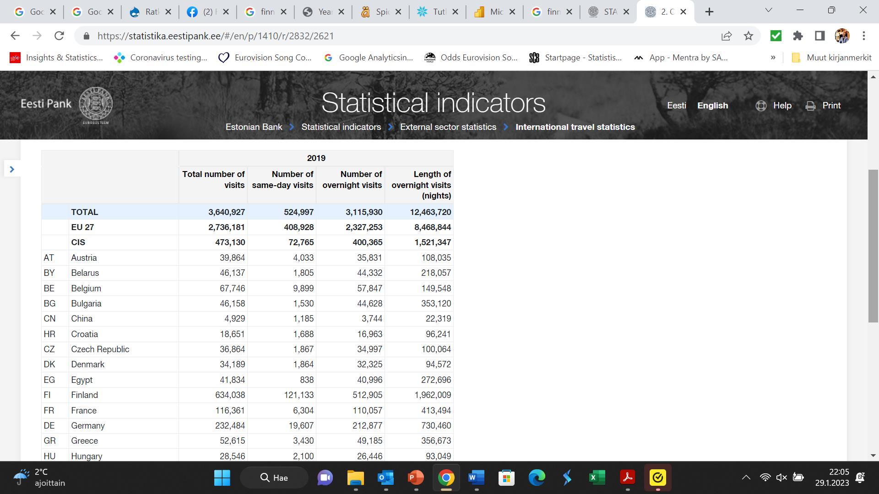The image size is (879, 494).
Task: Open the tab search dropdown arrow
Action: coord(769,10)
